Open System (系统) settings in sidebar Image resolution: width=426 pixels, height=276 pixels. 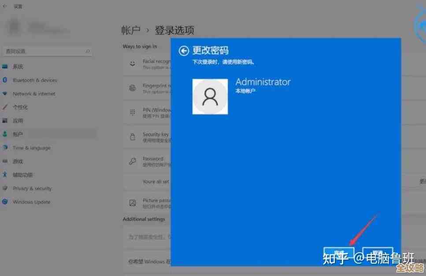tap(19, 66)
